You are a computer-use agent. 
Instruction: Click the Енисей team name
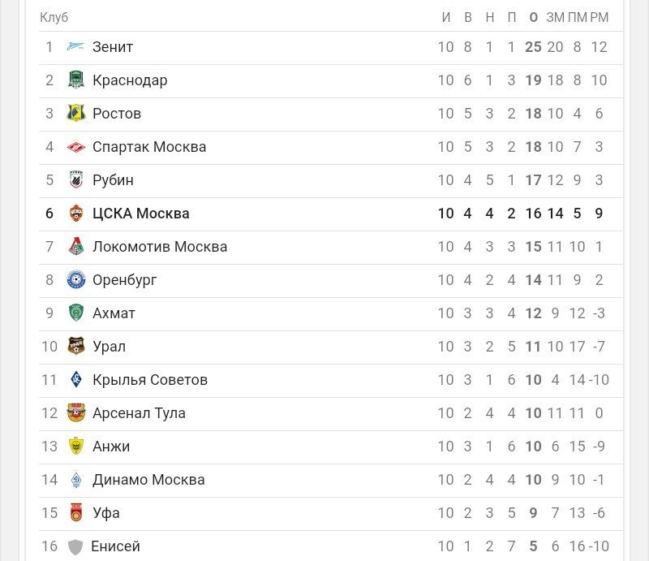point(115,546)
